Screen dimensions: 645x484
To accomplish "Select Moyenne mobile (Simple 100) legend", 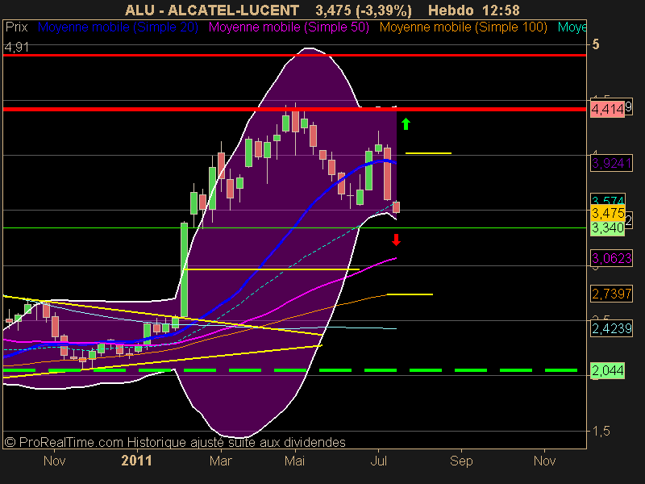I will pos(463,27).
